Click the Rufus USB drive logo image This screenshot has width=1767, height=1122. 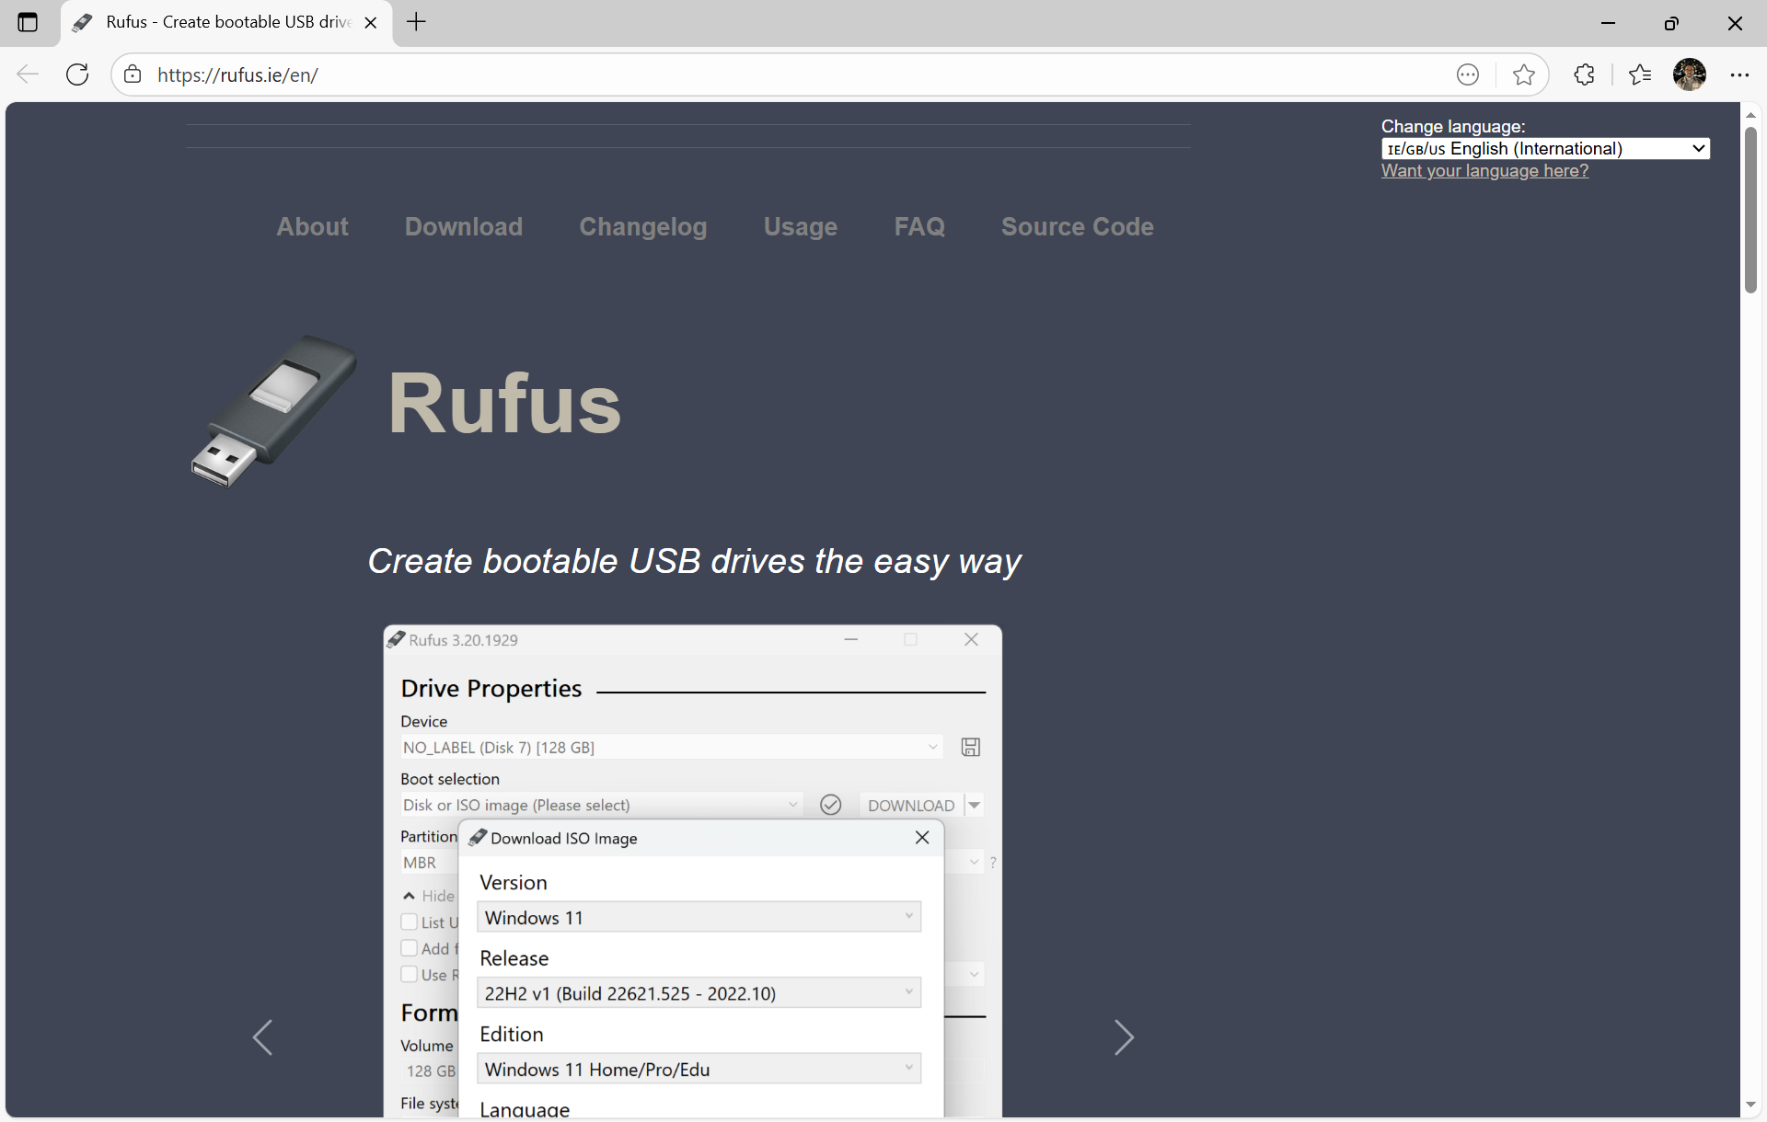272,410
